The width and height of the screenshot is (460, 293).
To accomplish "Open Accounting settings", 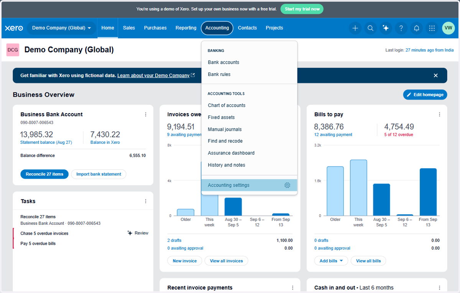I will [x=249, y=185].
